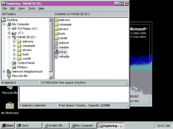The width and height of the screenshot is (173, 129).
Task: Click the Desktop icon in folder tree
Action: (4, 20)
